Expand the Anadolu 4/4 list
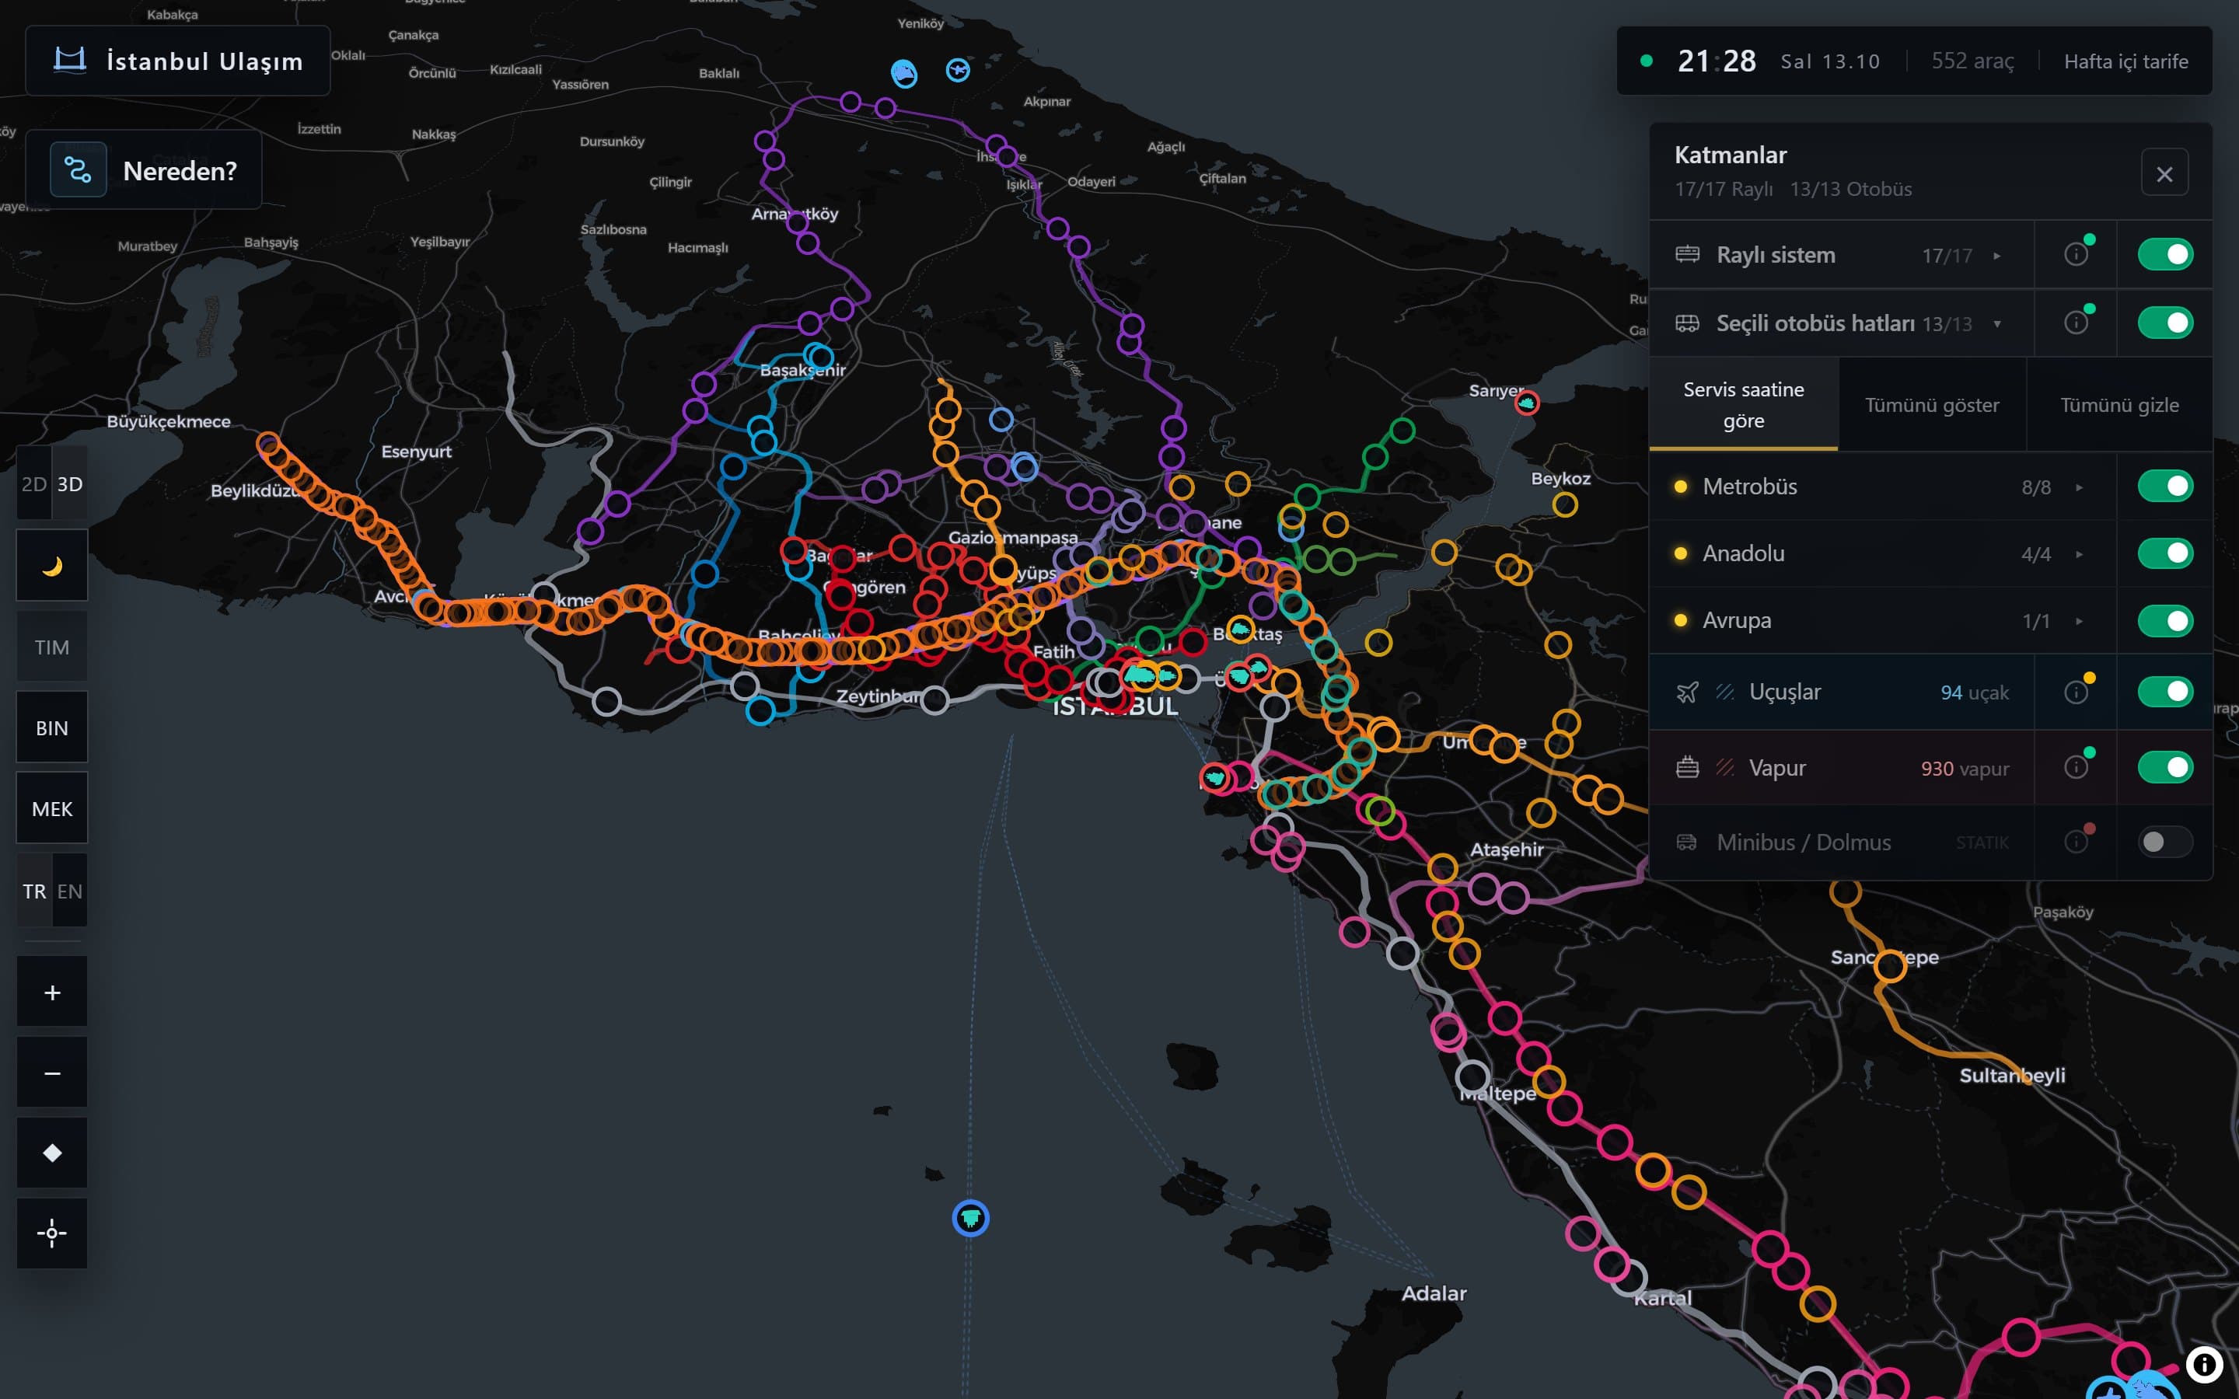 pos(2079,554)
